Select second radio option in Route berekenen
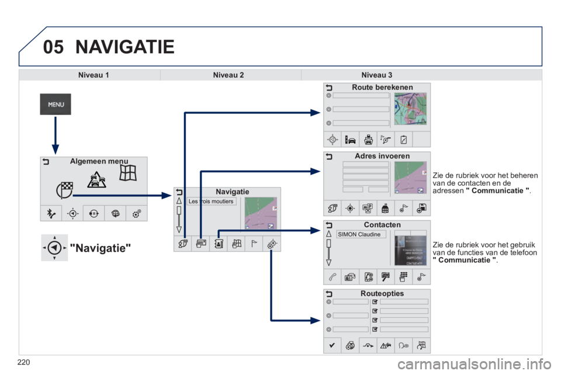The height and width of the screenshot is (374, 561). 328,109
